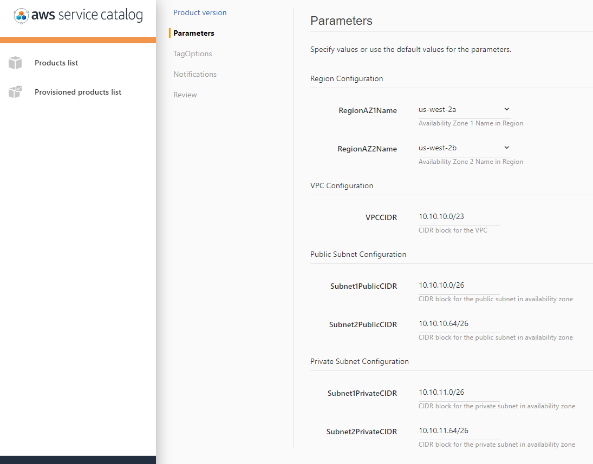Image resolution: width=593 pixels, height=464 pixels.
Task: Click the Subnet2PublicCIDR input field
Action: click(x=459, y=324)
